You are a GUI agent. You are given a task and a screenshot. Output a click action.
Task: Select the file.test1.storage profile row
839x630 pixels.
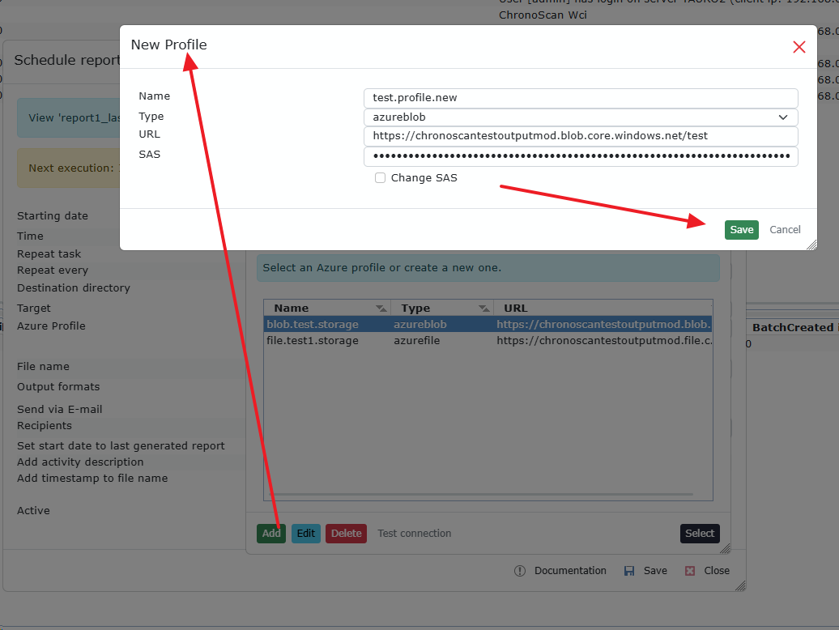tap(313, 341)
